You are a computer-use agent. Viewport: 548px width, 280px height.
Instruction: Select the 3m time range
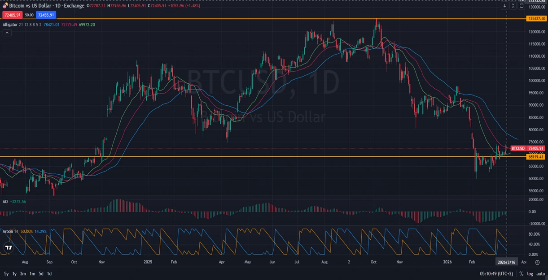(x=23, y=274)
